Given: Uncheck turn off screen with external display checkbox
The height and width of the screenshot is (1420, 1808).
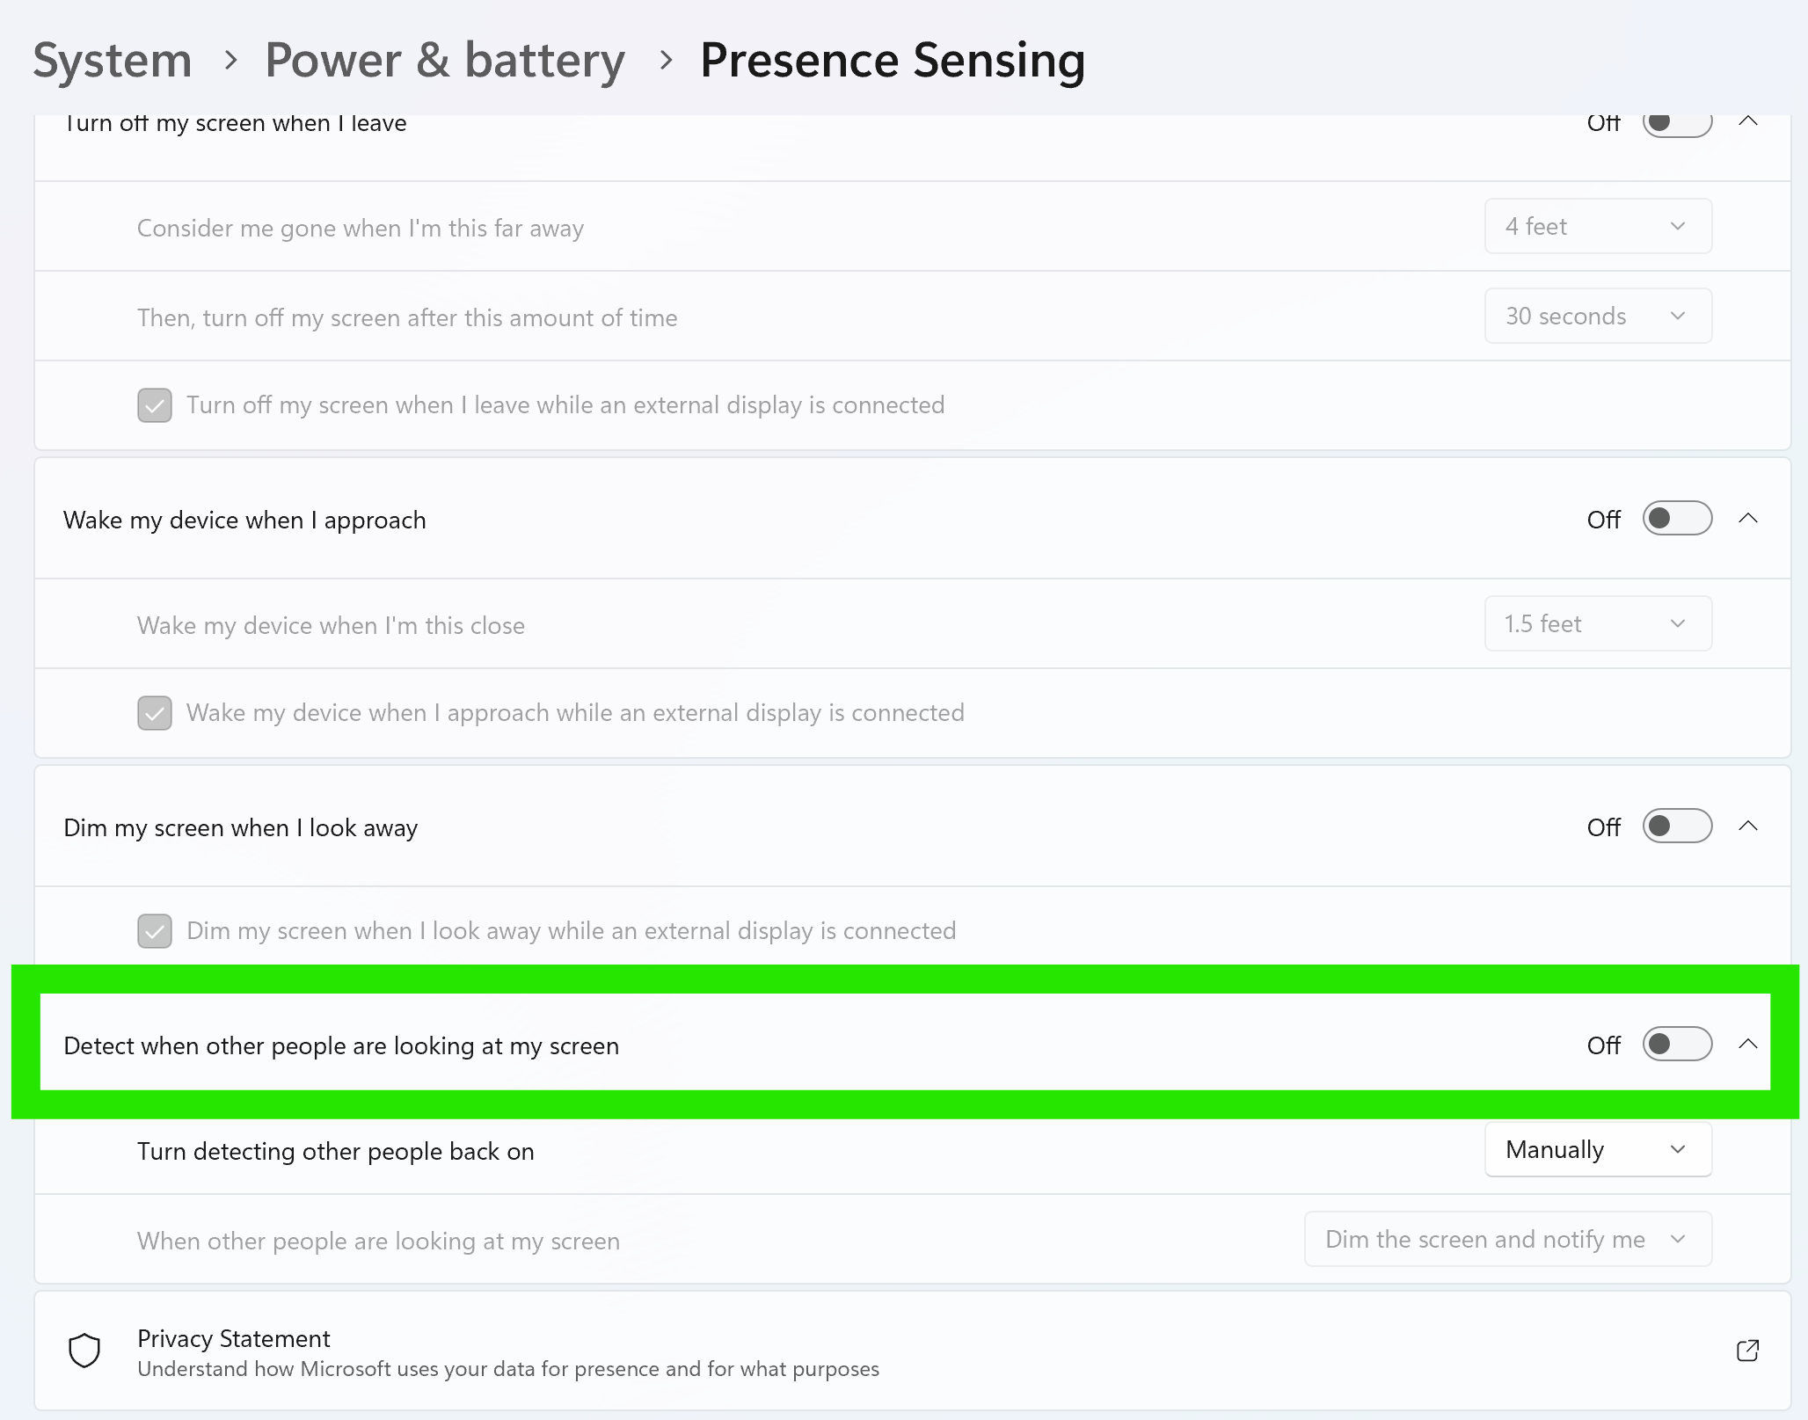Looking at the screenshot, I should tap(155, 405).
